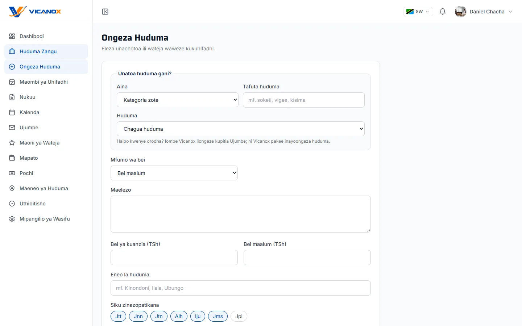Click the Ujumbe envelope icon

point(12,128)
